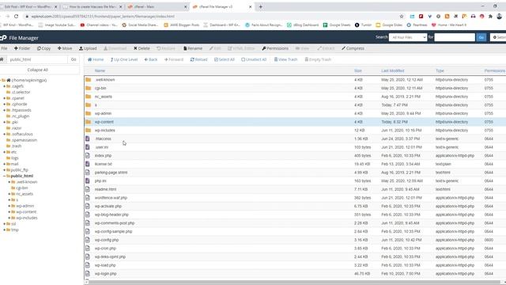Navigate Back in file manager
Image resolution: width=506 pixels, height=285 pixels.
(x=151, y=60)
